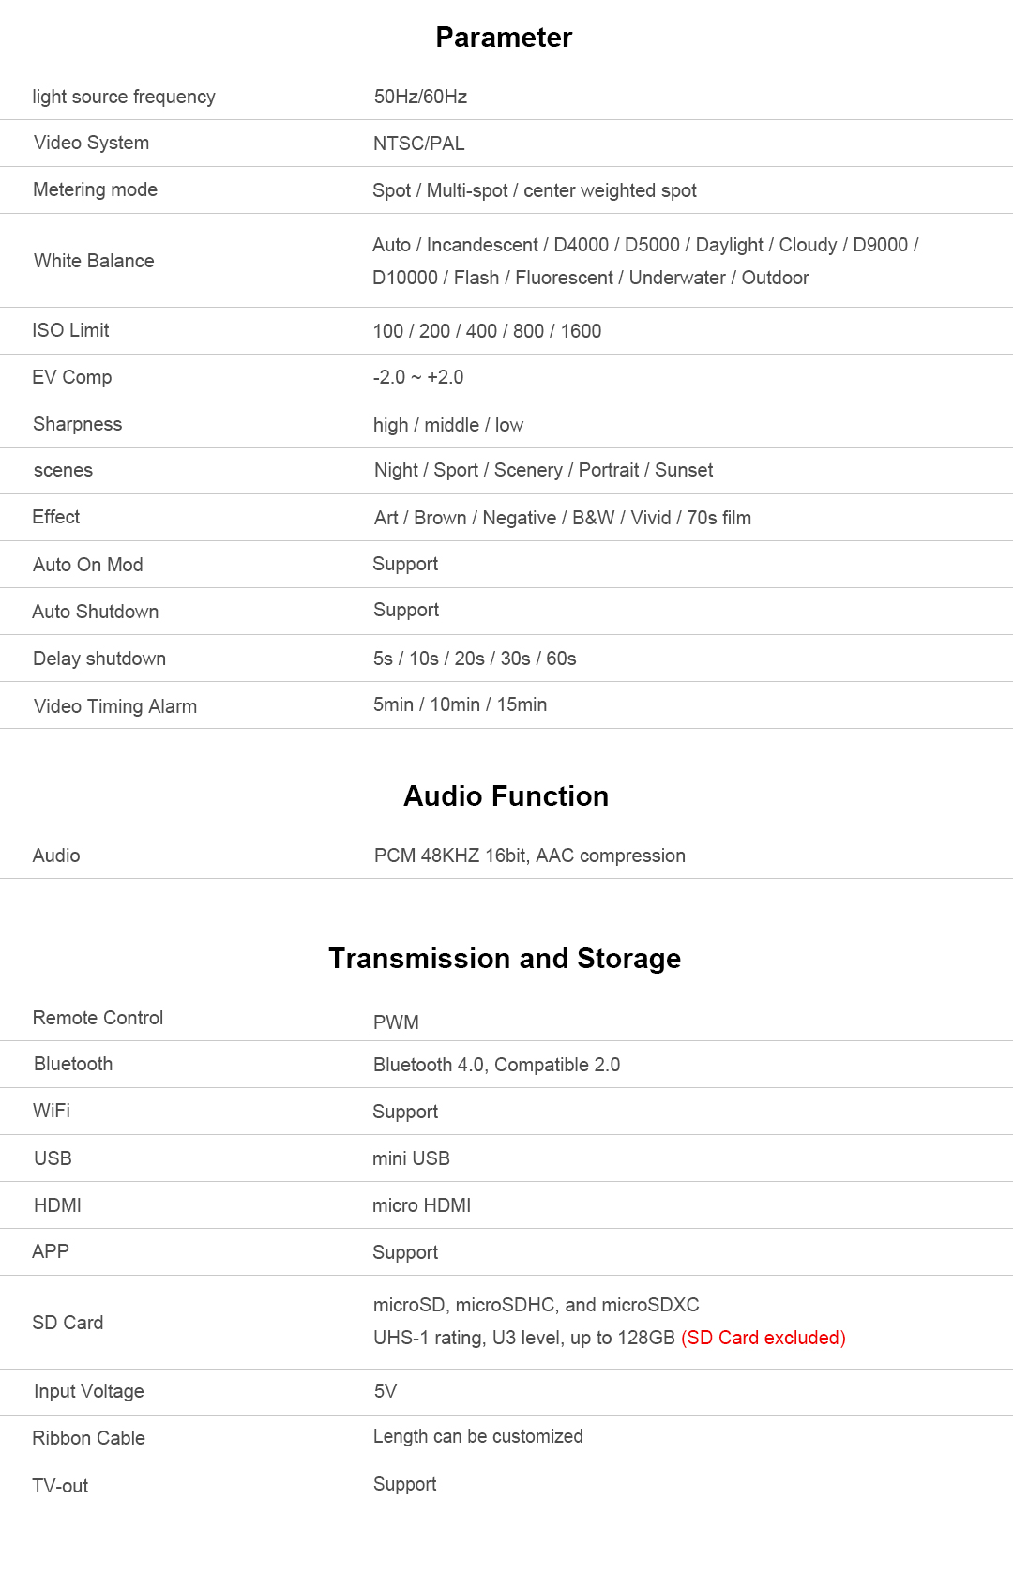Select the light source frequency label
Image resolution: width=1013 pixels, height=1590 pixels.
click(124, 97)
